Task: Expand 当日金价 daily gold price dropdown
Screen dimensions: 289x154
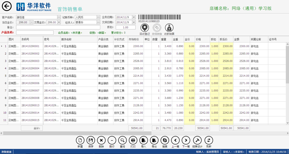Action: point(31,22)
